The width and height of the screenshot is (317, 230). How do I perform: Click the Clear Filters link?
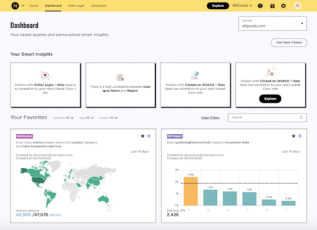coord(211,117)
